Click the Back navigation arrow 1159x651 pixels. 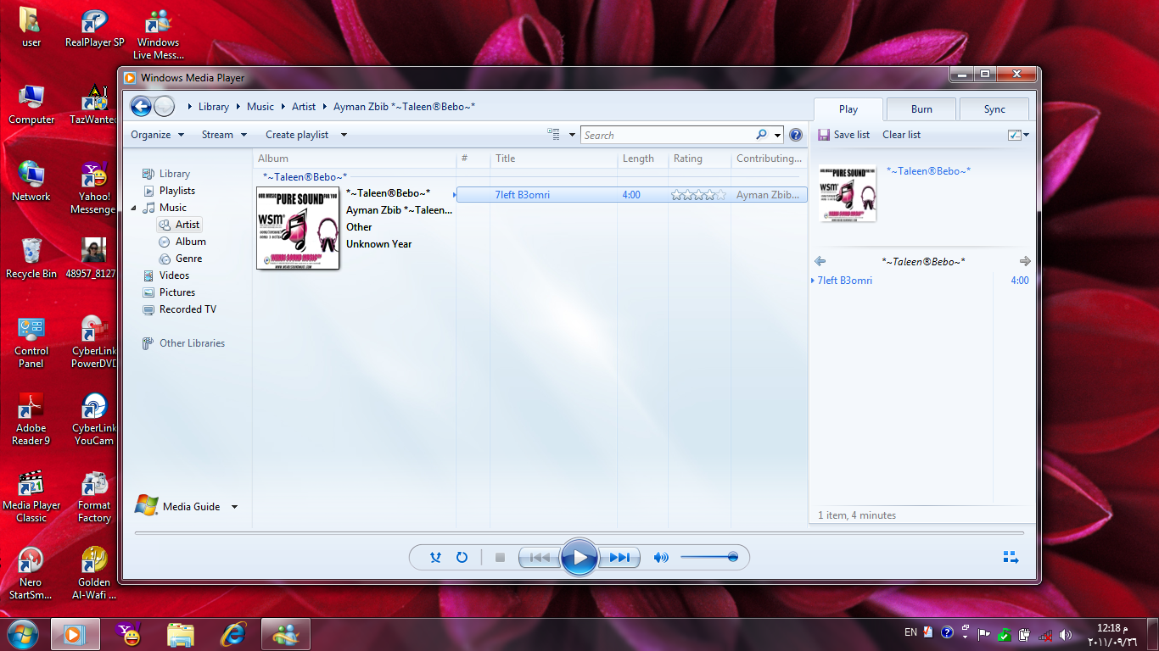(x=141, y=107)
